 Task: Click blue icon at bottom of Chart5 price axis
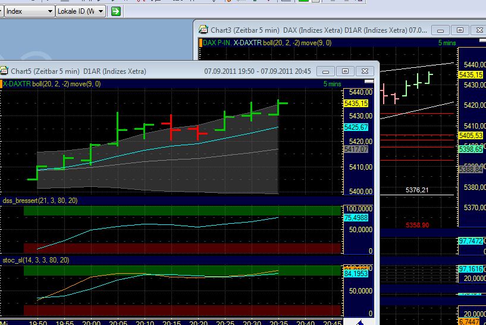[x=359, y=323]
